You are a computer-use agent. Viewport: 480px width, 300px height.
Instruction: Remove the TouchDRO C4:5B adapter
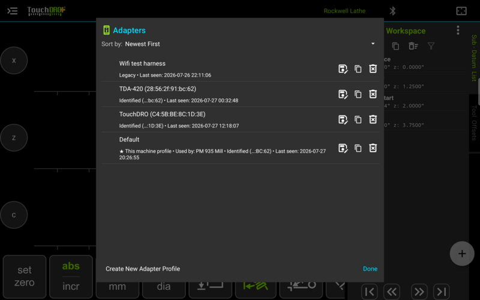click(373, 120)
